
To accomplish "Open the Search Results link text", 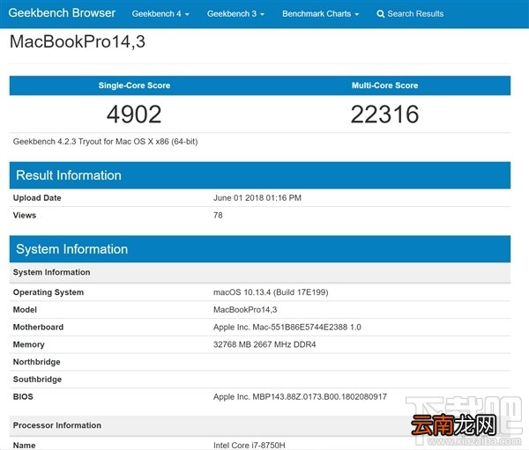I will click(x=415, y=14).
